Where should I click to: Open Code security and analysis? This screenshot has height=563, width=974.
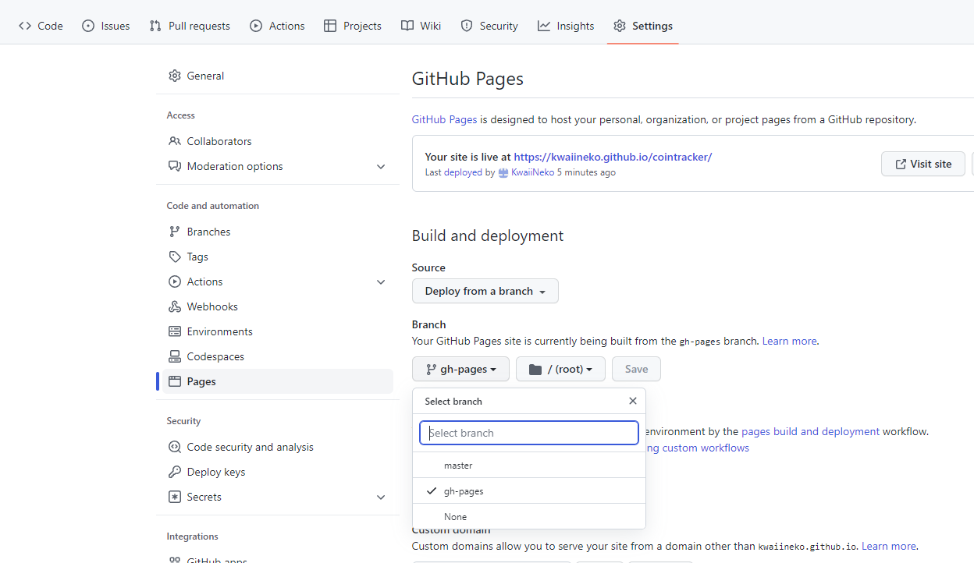coord(278,447)
